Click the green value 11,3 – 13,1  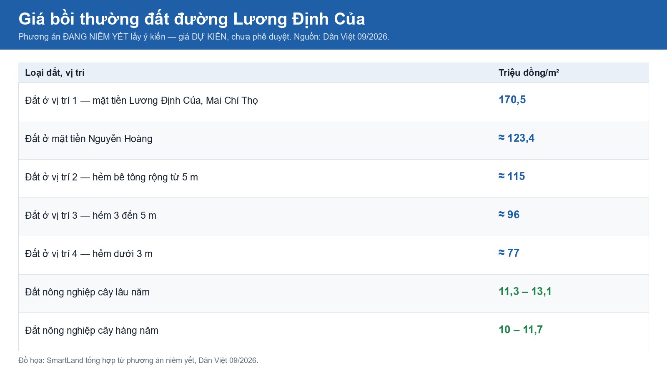point(525,292)
